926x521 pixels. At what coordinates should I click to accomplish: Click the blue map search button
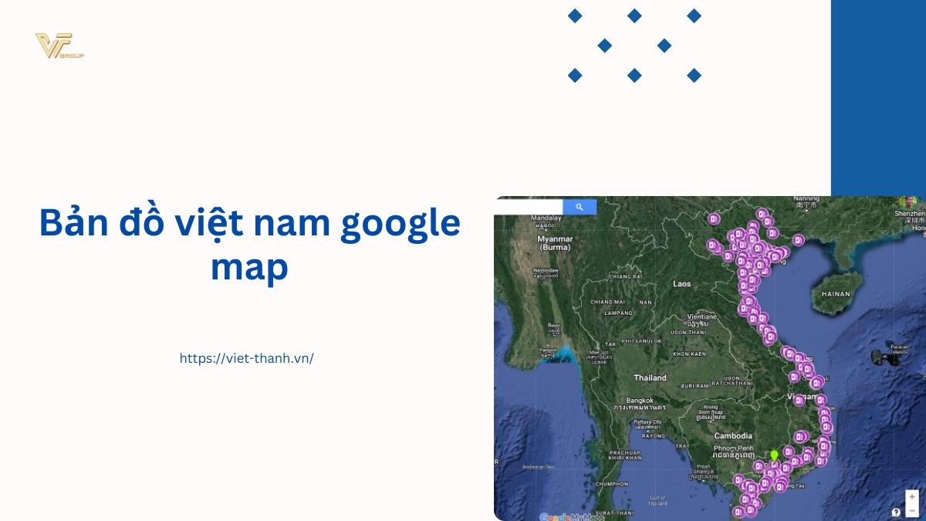(580, 207)
